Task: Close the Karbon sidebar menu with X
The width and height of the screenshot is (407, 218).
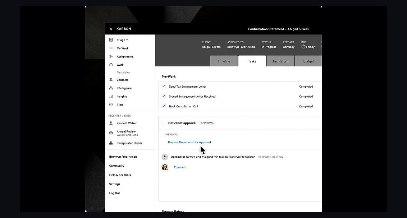Action: click(111, 29)
